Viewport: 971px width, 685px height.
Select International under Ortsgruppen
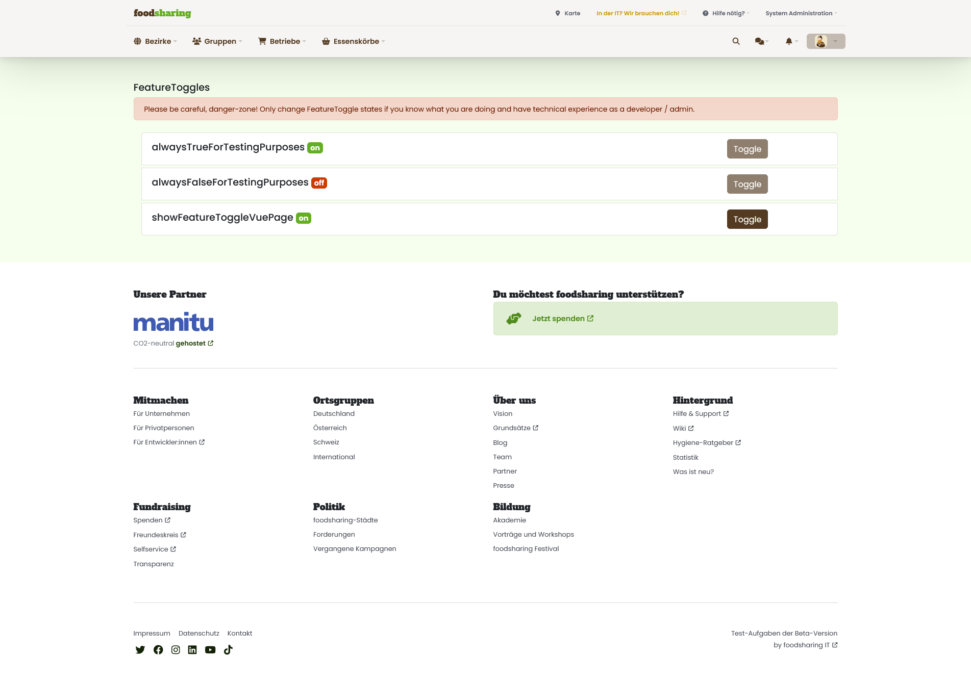pyautogui.click(x=334, y=457)
